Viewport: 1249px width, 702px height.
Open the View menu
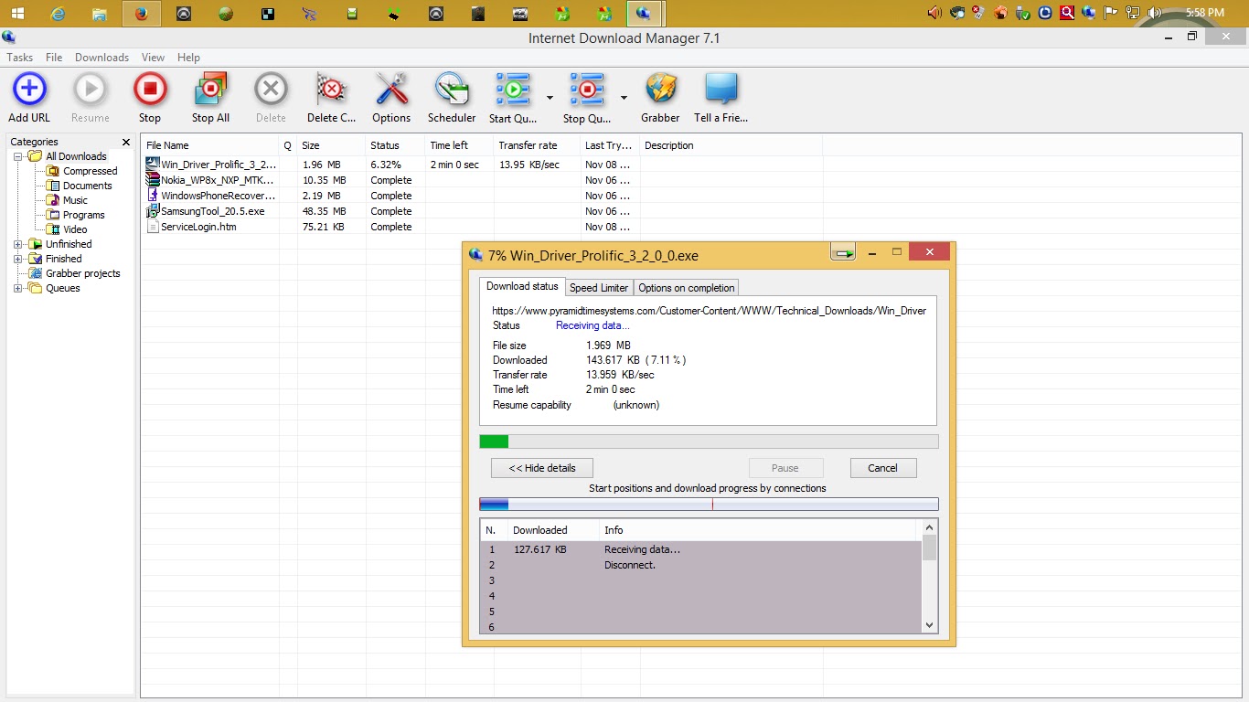coord(153,58)
